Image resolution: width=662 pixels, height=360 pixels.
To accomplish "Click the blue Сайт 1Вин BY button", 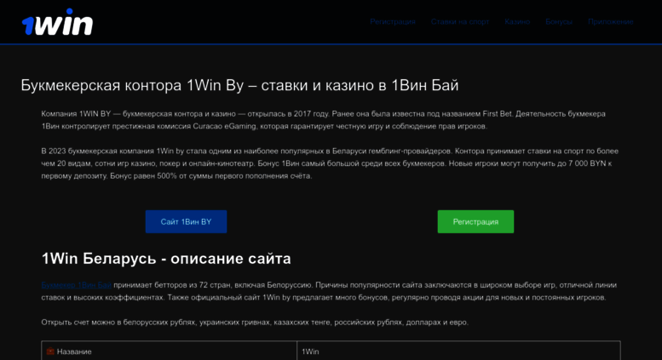I will [187, 222].
